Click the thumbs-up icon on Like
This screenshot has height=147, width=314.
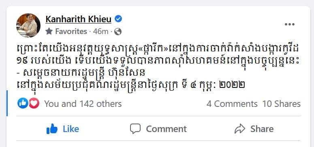[52, 129]
